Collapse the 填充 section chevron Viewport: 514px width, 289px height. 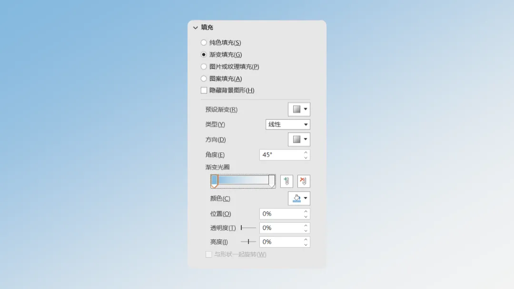tap(196, 28)
